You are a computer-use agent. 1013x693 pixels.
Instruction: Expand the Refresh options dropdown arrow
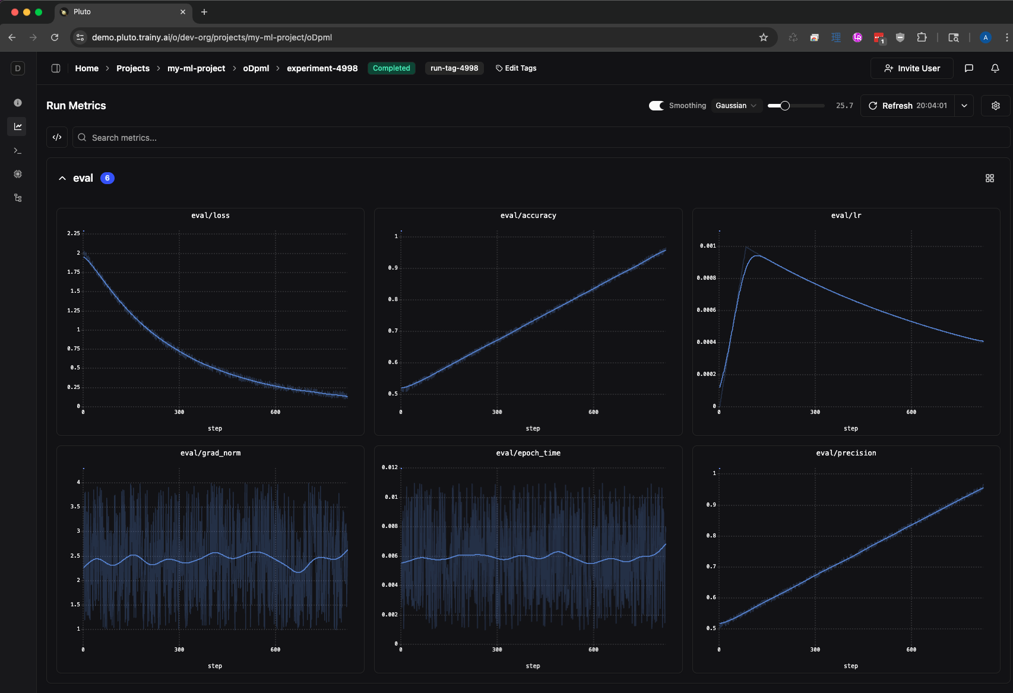pyautogui.click(x=964, y=106)
